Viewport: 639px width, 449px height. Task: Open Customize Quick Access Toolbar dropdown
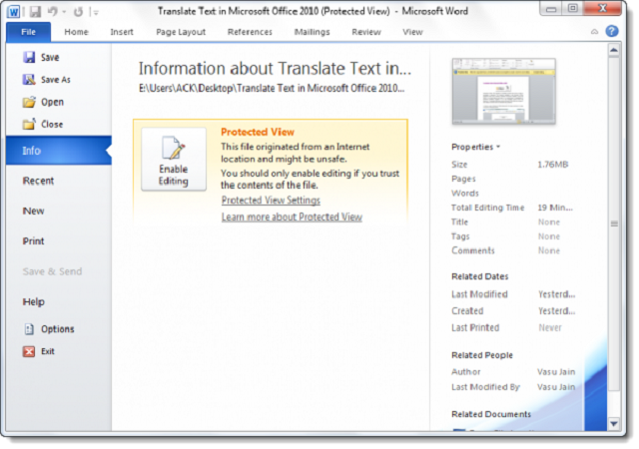pos(96,13)
